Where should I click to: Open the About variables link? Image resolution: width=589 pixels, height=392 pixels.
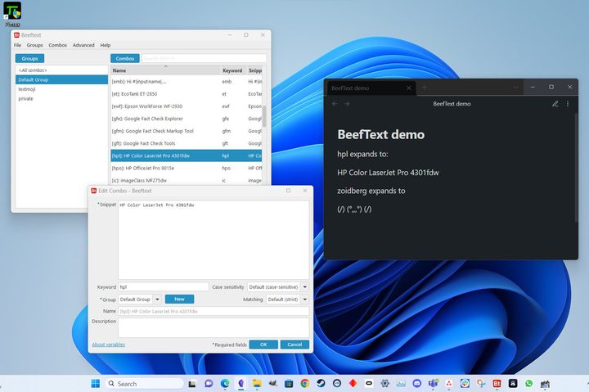click(x=109, y=345)
